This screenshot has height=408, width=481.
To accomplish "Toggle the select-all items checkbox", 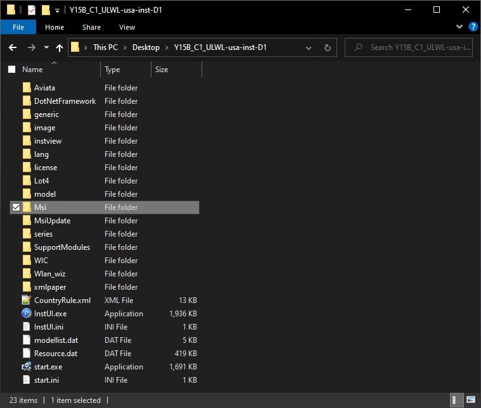I will tap(11, 70).
